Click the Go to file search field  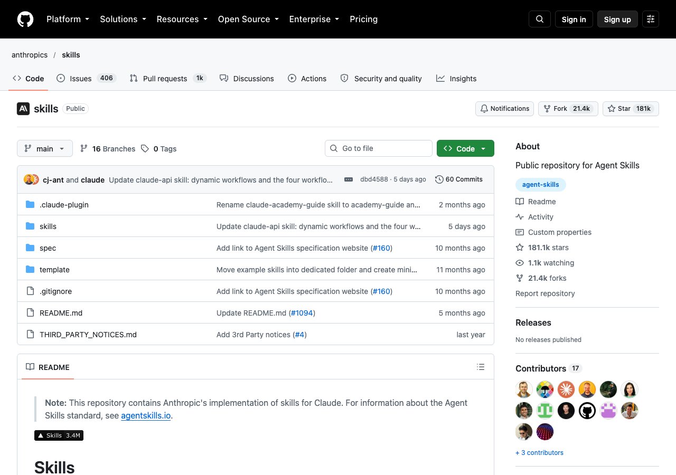(379, 148)
